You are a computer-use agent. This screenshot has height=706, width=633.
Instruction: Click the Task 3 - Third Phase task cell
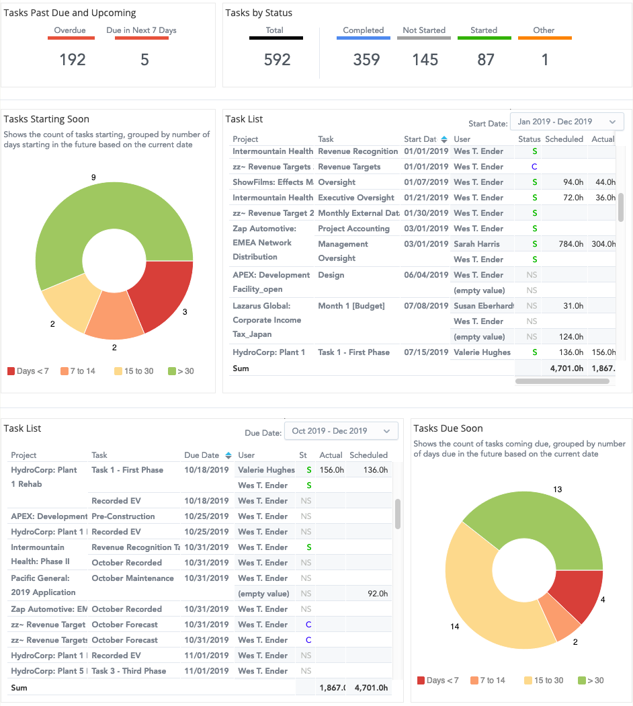tap(128, 671)
